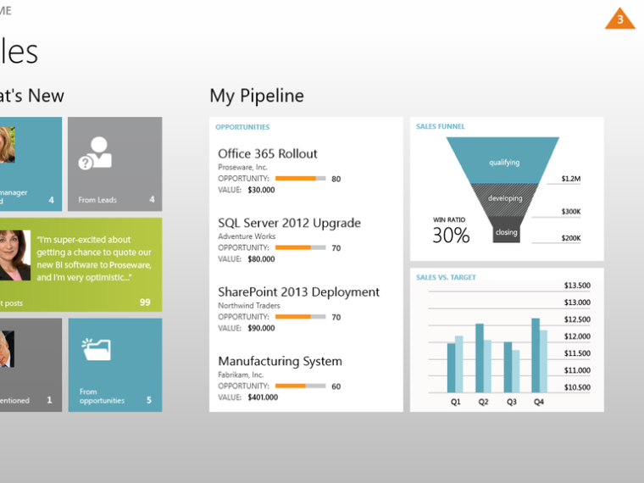
Task: Click the My Pipeline section heading
Action: tap(257, 96)
